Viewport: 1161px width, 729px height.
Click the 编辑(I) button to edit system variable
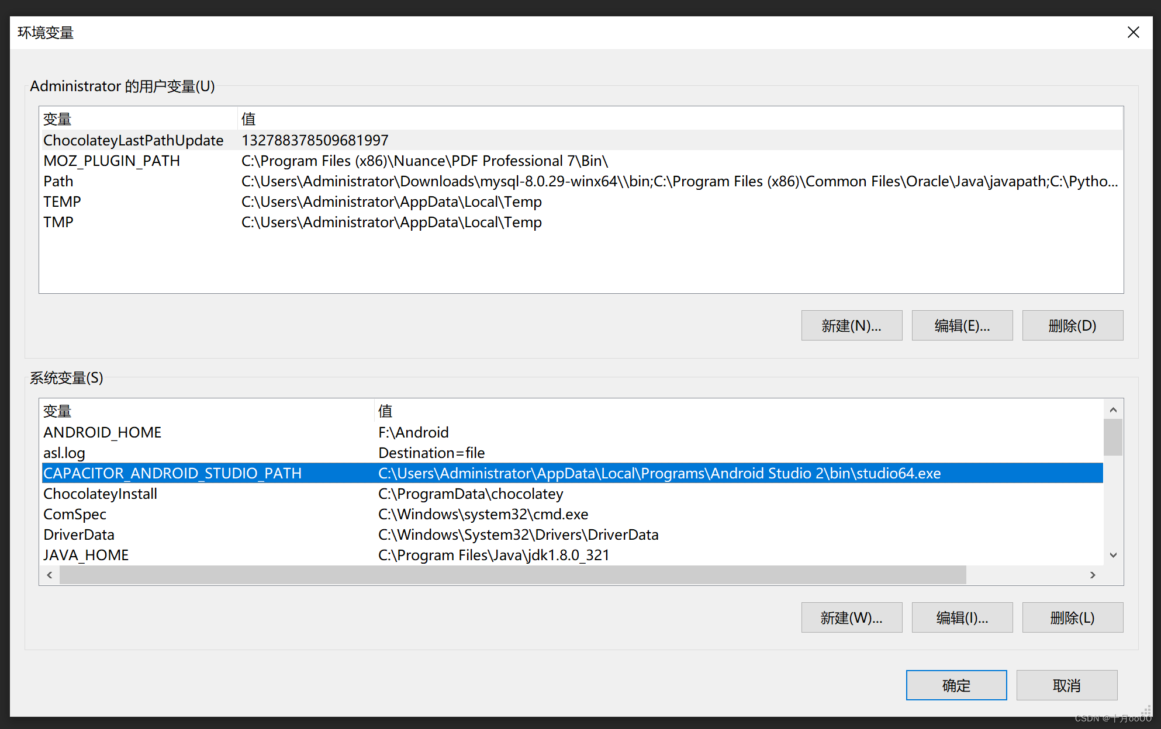click(962, 617)
